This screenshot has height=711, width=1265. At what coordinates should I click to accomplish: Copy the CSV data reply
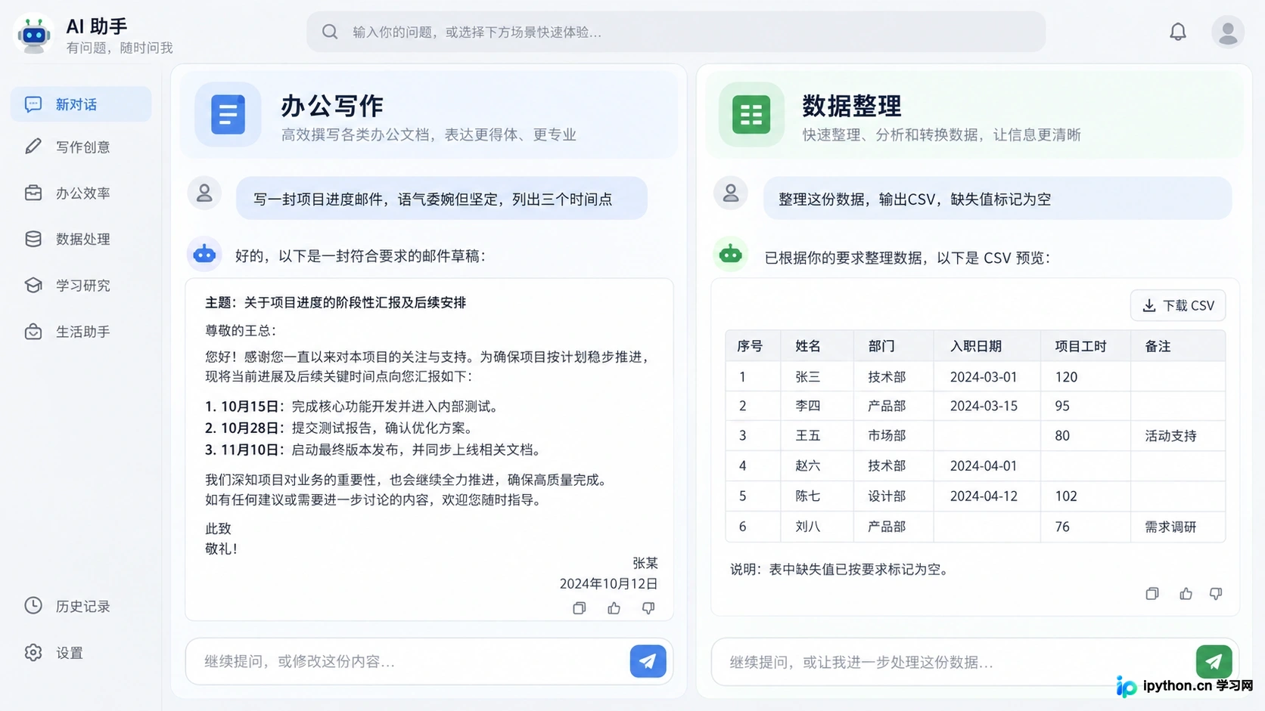[x=1152, y=593]
